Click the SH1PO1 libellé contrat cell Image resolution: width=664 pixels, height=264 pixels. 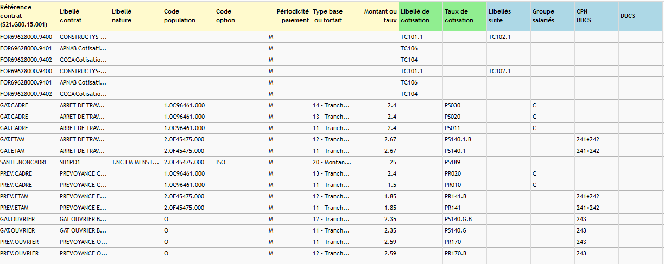pos(84,162)
